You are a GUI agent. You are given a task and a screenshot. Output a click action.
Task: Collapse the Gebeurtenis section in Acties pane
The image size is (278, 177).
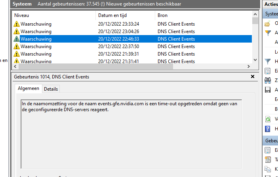[271, 141]
